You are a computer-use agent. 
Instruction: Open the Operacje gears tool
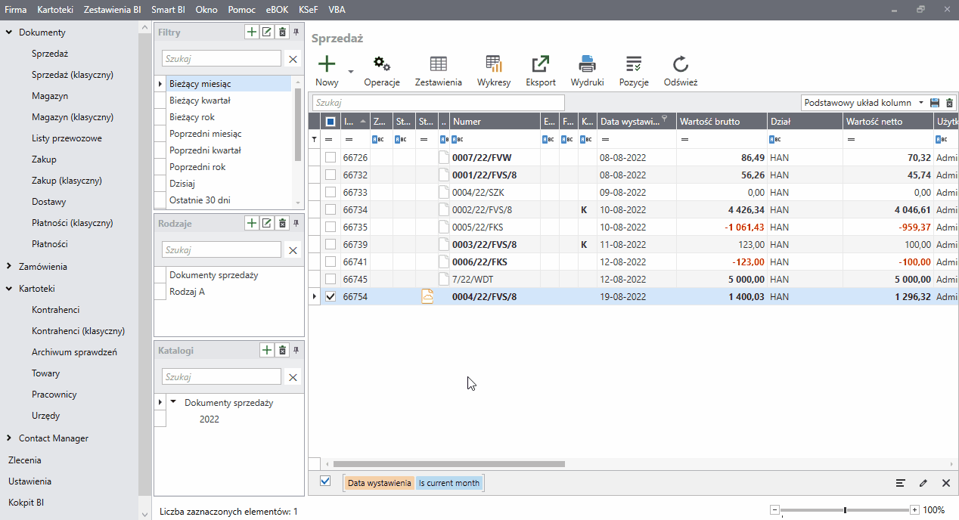click(x=382, y=65)
